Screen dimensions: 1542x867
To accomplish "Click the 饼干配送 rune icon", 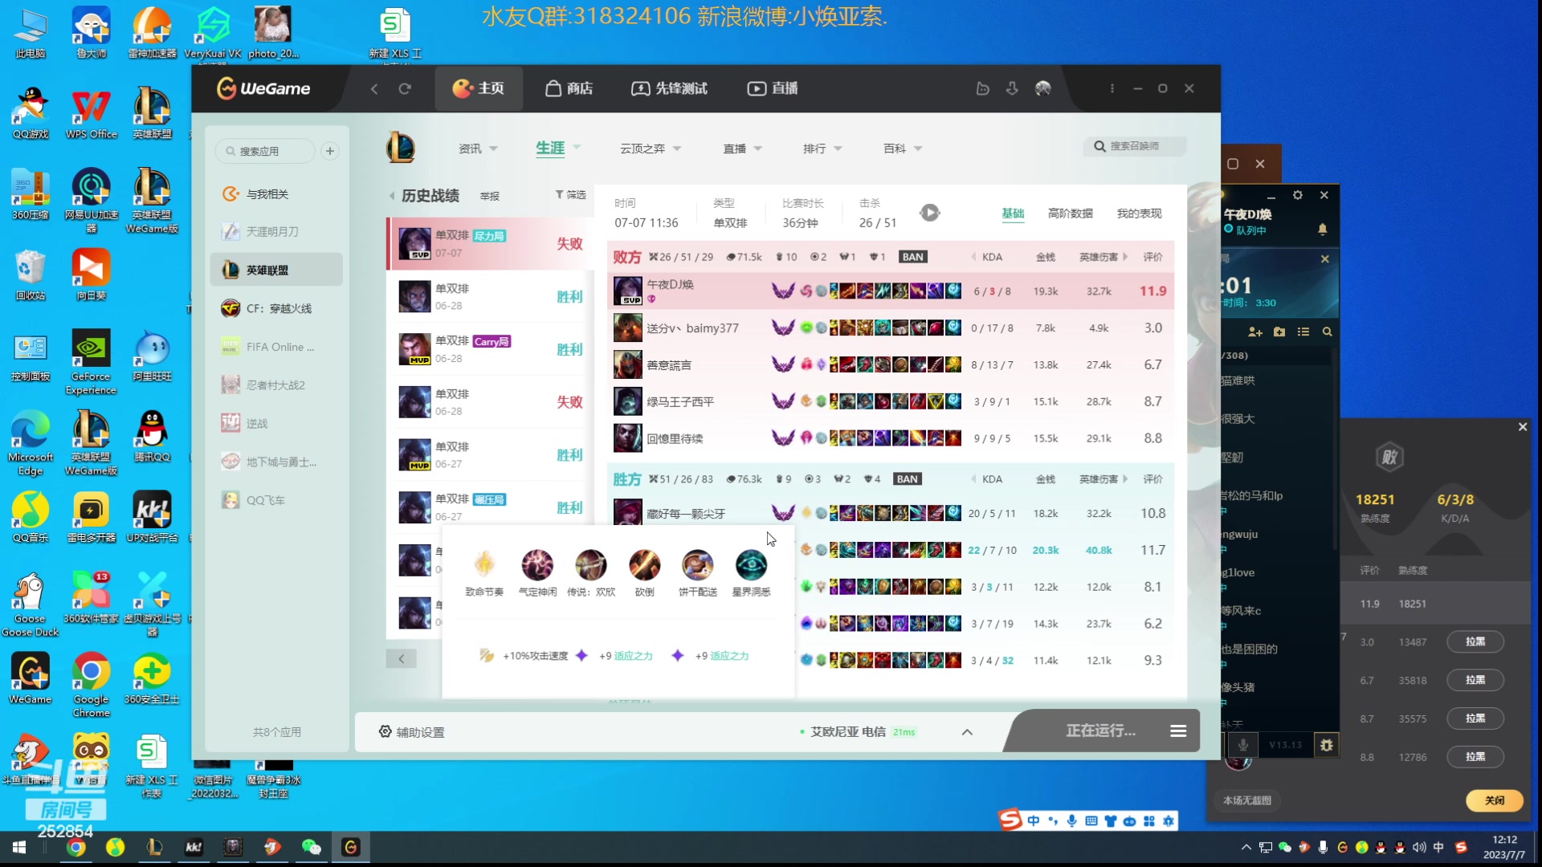I will click(697, 564).
